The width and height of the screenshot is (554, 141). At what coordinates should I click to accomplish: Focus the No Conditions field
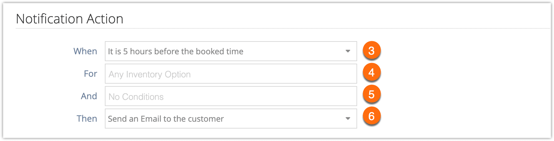[x=231, y=96]
